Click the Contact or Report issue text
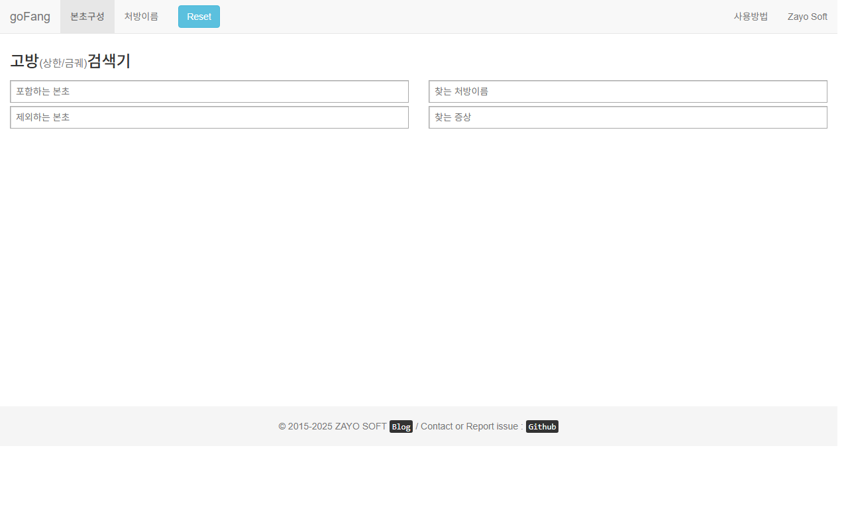Viewport: 848px width, 509px height. tap(469, 426)
